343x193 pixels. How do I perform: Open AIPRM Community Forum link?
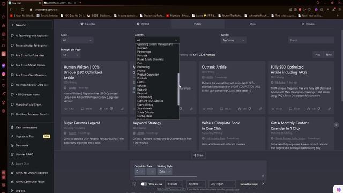31,182
